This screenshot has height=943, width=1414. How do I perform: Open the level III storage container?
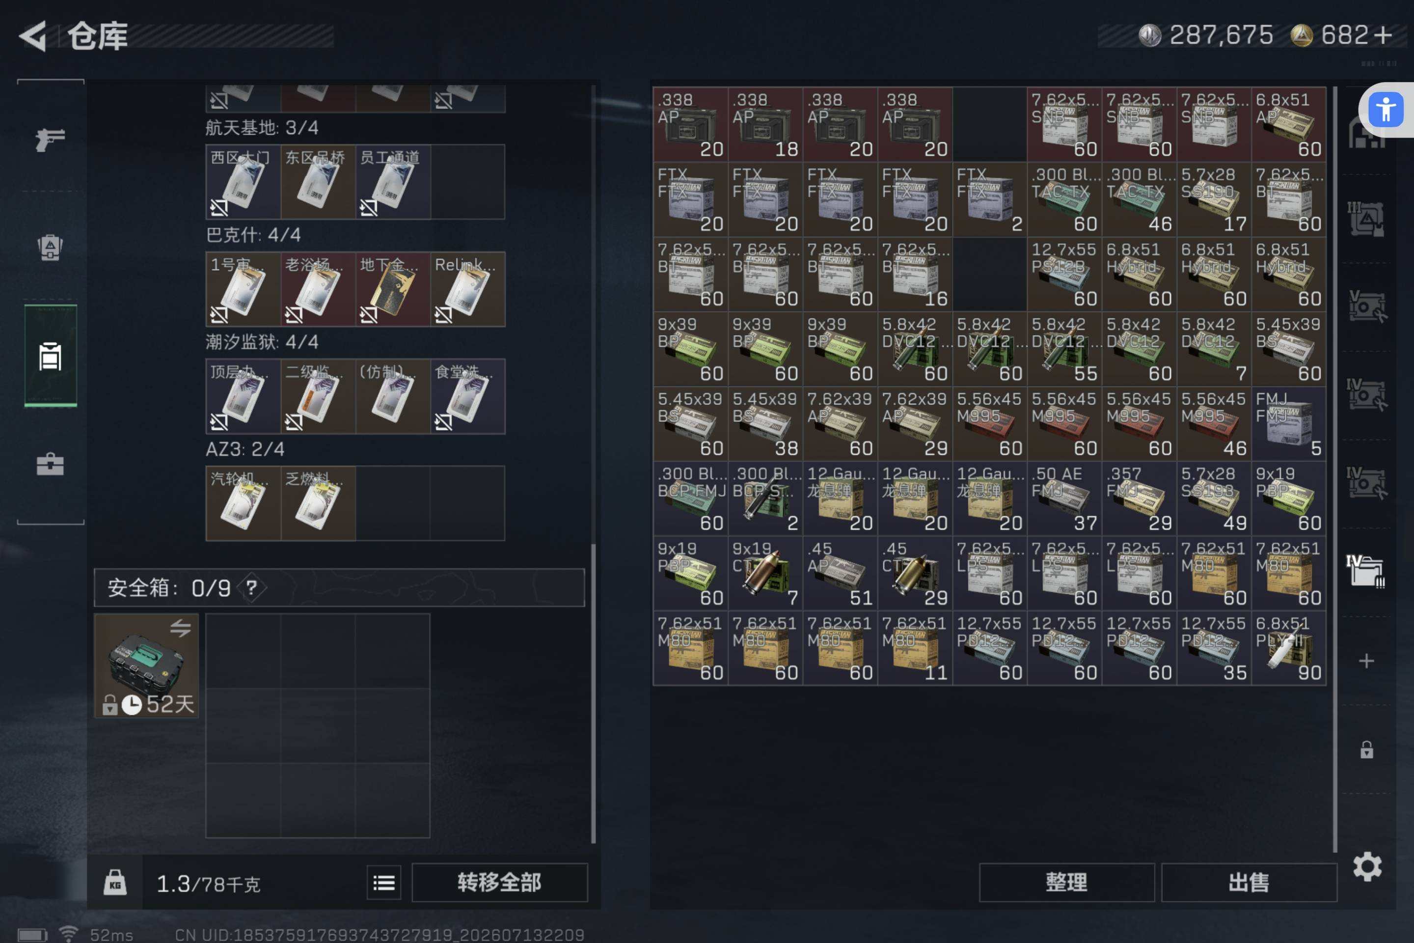point(1366,218)
